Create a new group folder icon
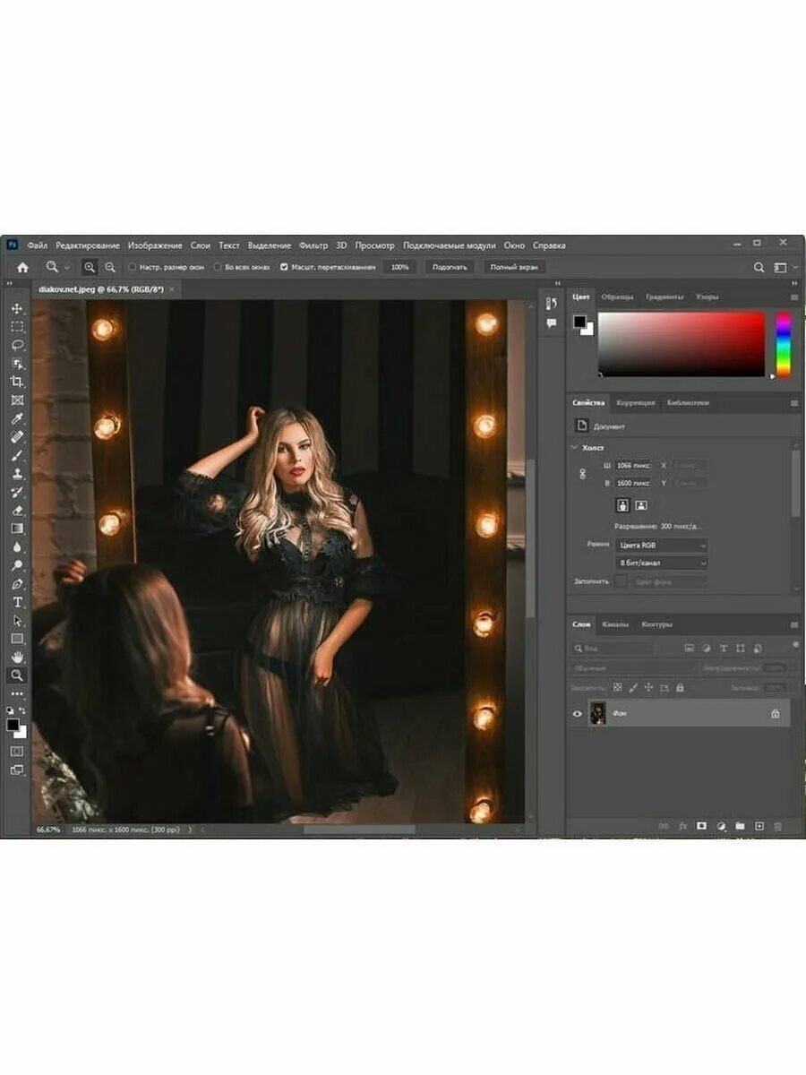806x1075 pixels. (x=740, y=826)
